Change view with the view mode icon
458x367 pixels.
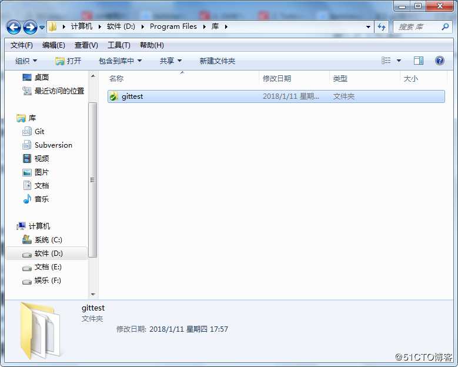[386, 61]
